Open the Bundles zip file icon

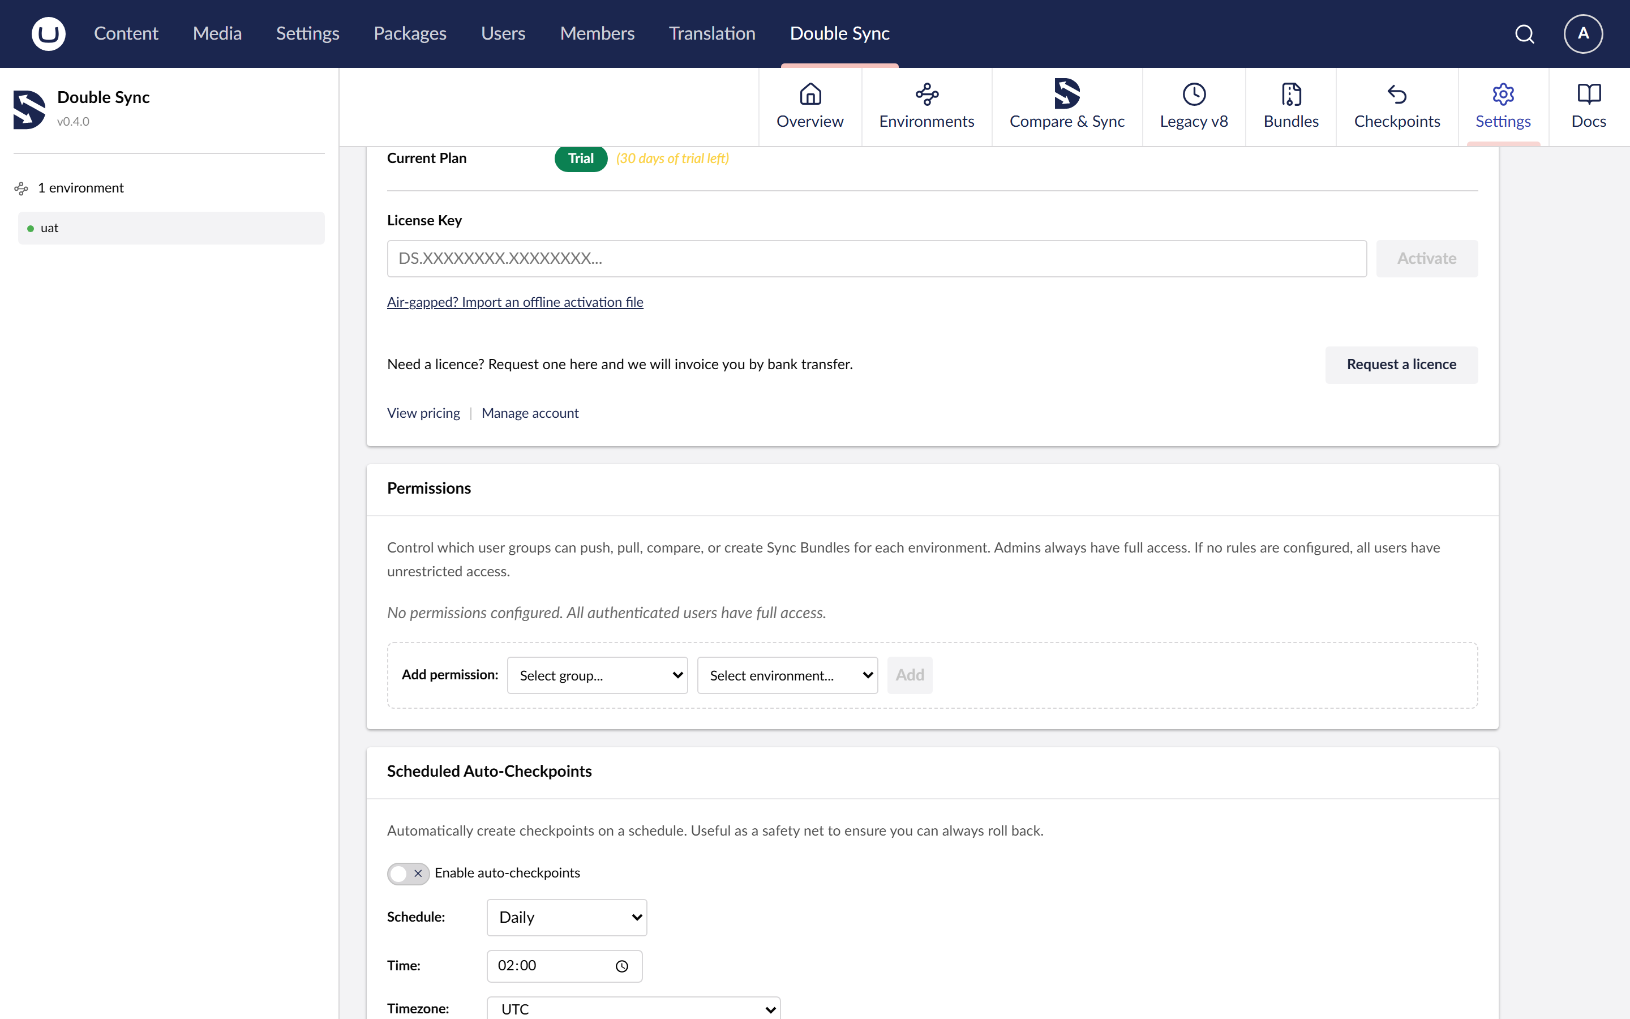tap(1291, 95)
